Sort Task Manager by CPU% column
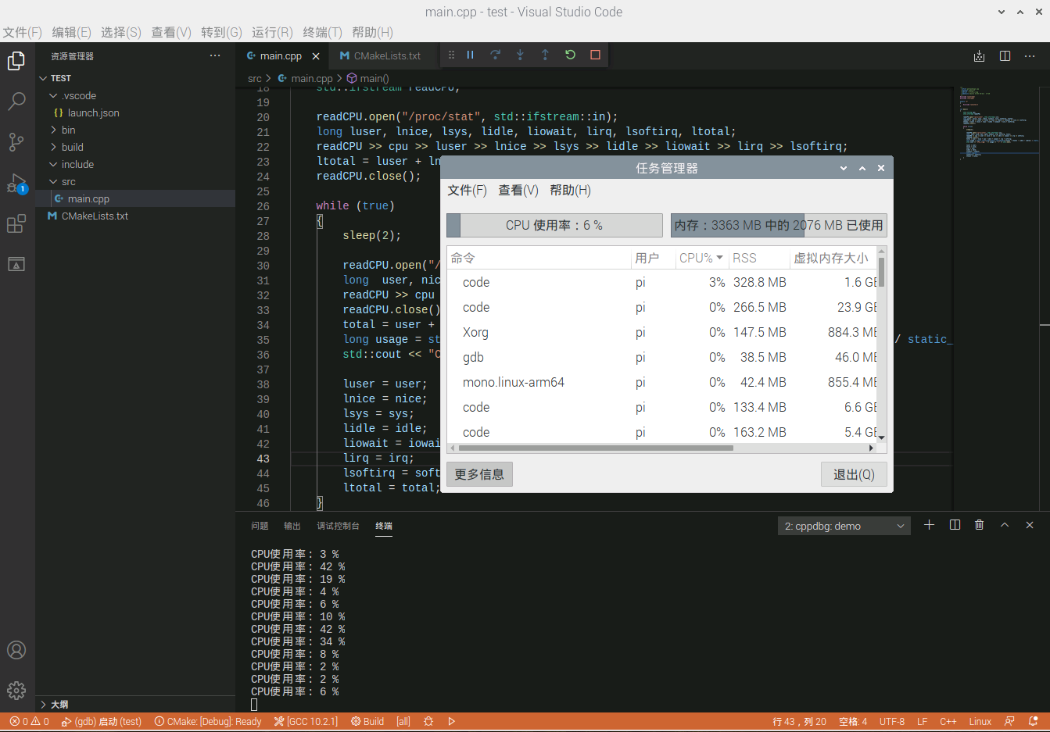This screenshot has width=1050, height=732. 701,258
